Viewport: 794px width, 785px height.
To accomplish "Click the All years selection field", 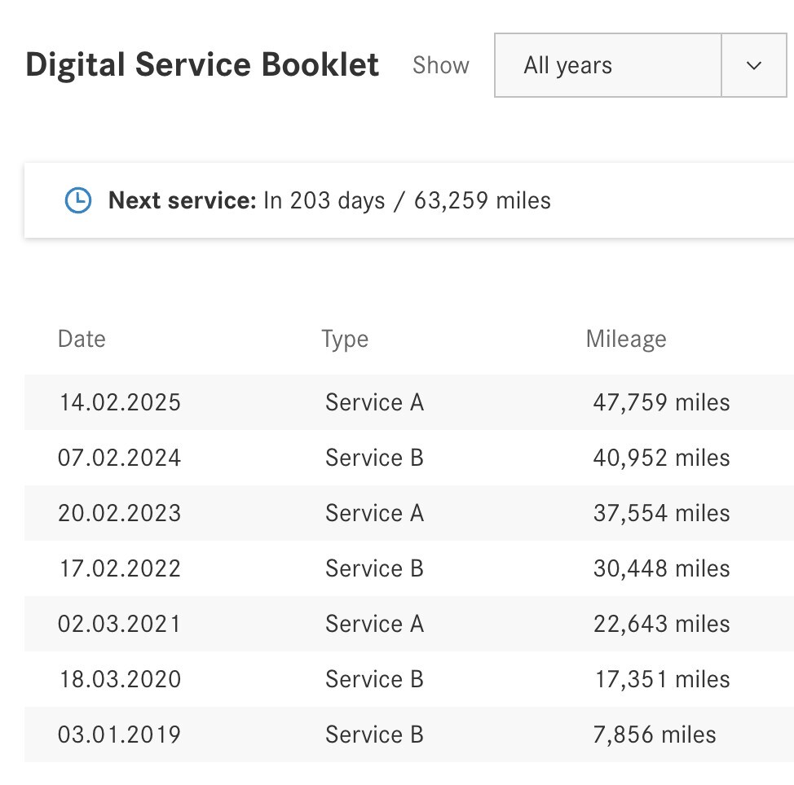I will pos(607,65).
